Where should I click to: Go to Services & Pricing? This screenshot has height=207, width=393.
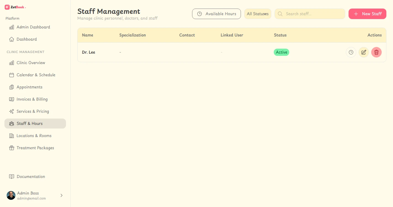35,111
